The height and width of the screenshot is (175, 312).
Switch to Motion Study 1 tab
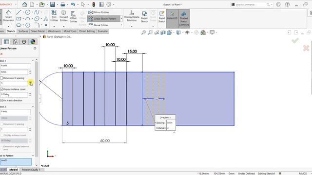tap(31, 170)
